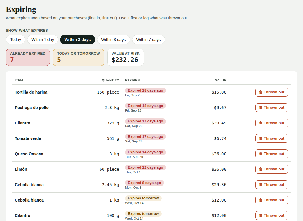Choose the "Within 2 days" filter
This screenshot has height=221, width=303.
[x=77, y=40]
